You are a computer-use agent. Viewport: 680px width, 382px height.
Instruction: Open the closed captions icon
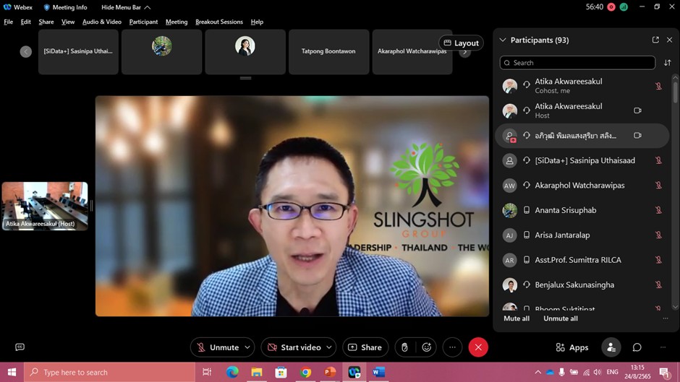pyautogui.click(x=20, y=347)
